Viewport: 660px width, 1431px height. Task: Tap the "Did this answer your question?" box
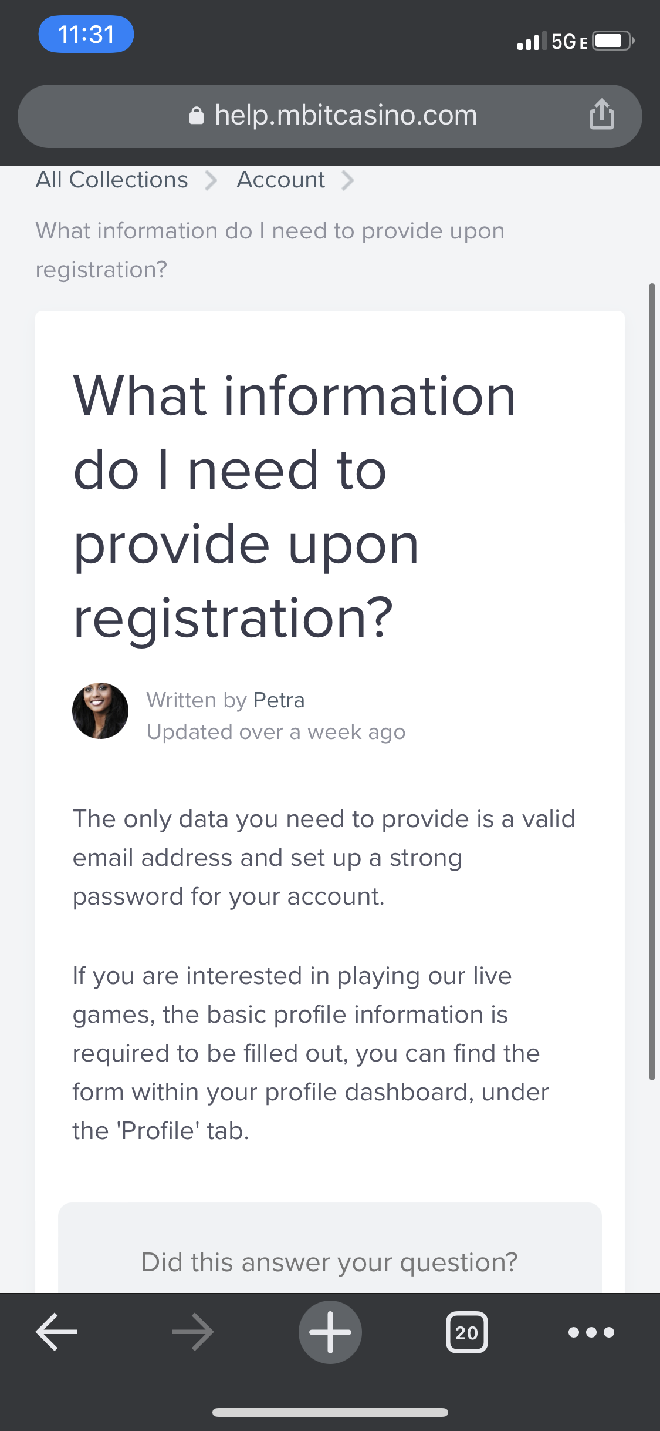coord(330,1262)
